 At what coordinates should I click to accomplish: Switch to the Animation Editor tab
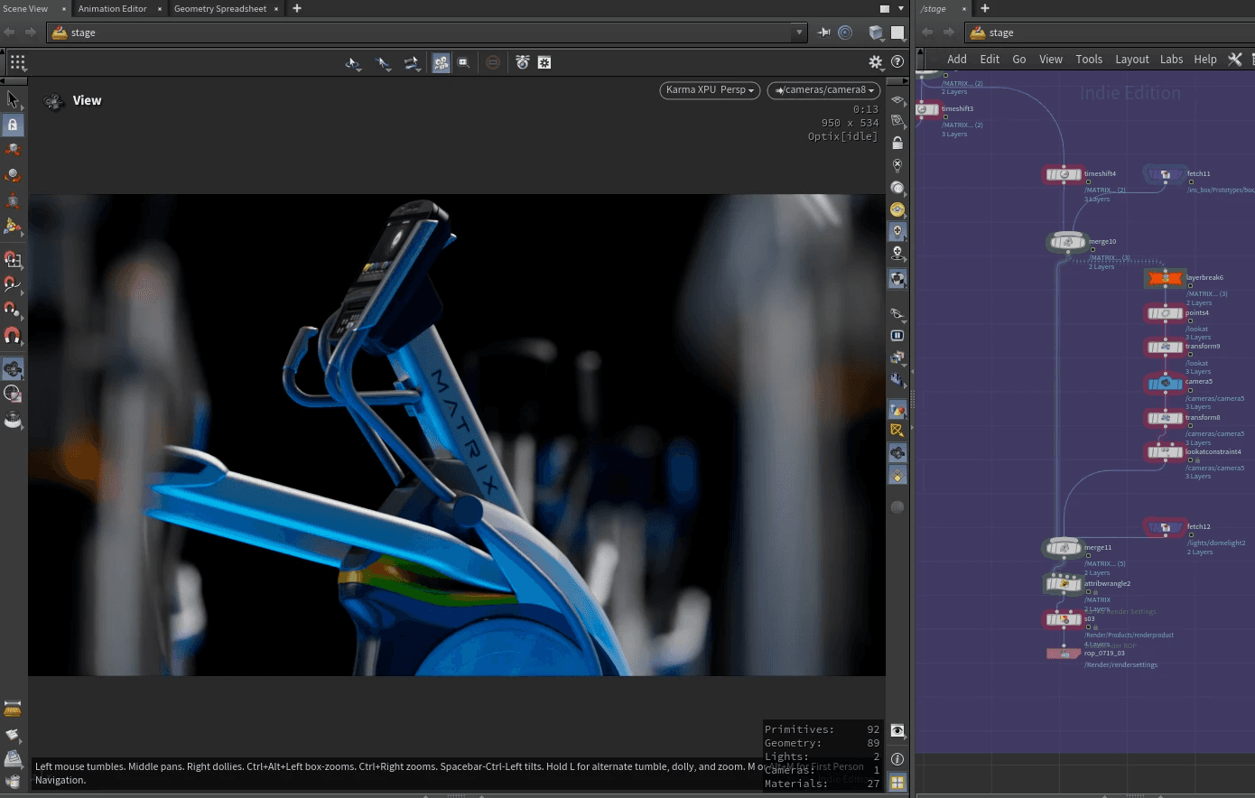click(x=112, y=8)
